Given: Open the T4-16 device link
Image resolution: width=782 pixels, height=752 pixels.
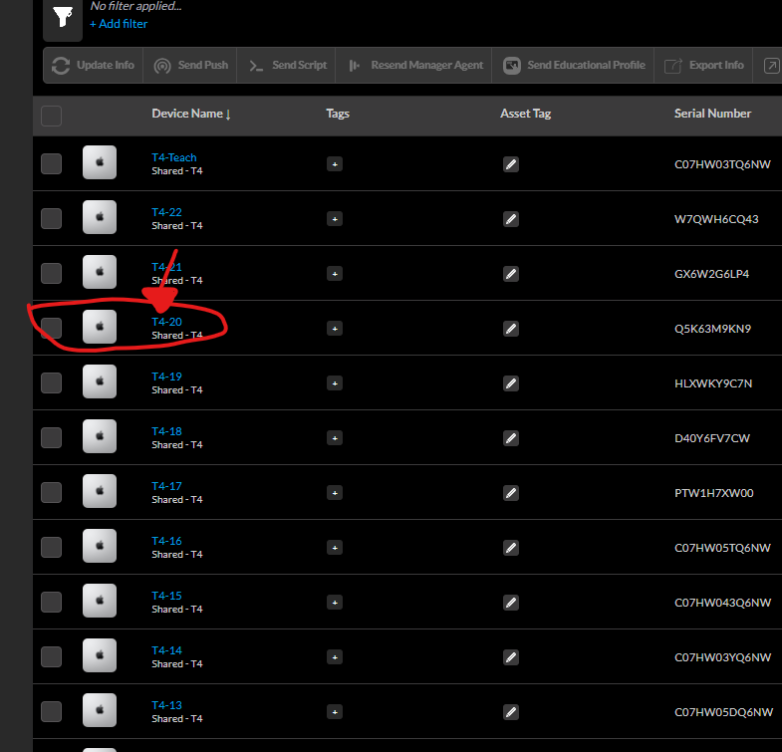Looking at the screenshot, I should 166,542.
